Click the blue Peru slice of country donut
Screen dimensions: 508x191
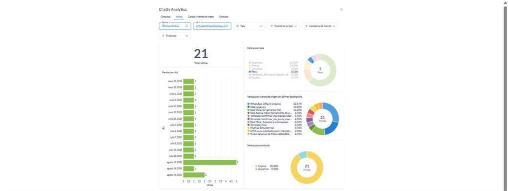coord(311,60)
